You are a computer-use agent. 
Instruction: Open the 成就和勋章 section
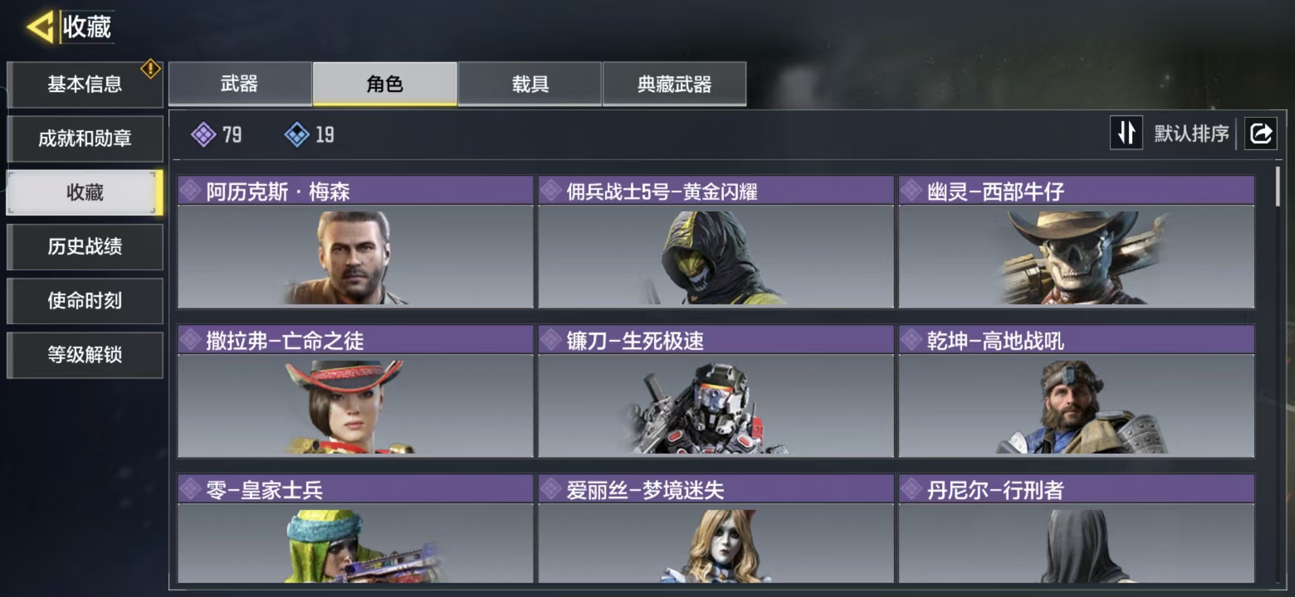[x=85, y=138]
